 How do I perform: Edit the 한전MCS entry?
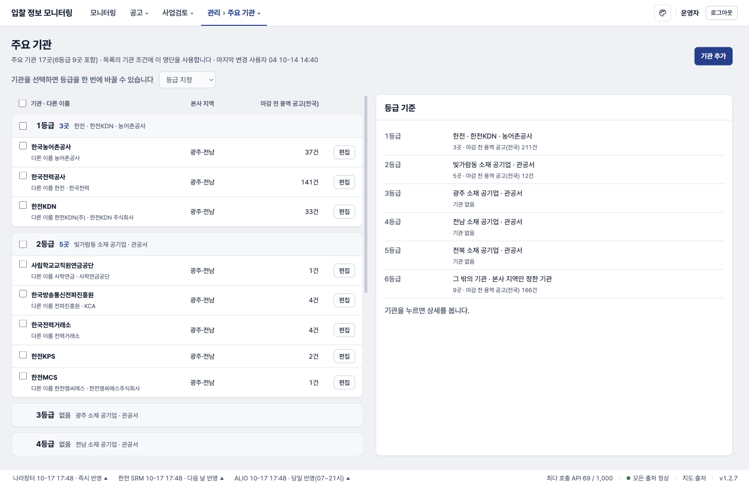click(345, 383)
